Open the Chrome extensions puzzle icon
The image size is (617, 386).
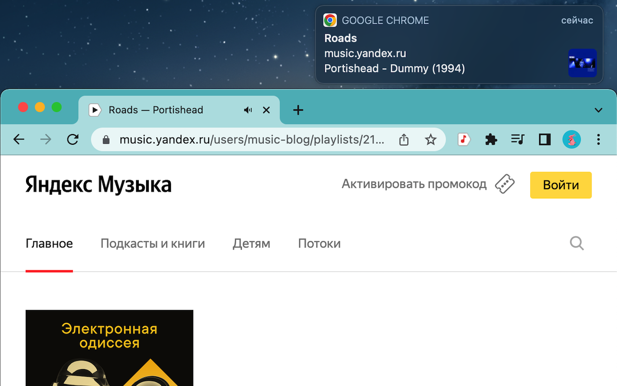(491, 140)
